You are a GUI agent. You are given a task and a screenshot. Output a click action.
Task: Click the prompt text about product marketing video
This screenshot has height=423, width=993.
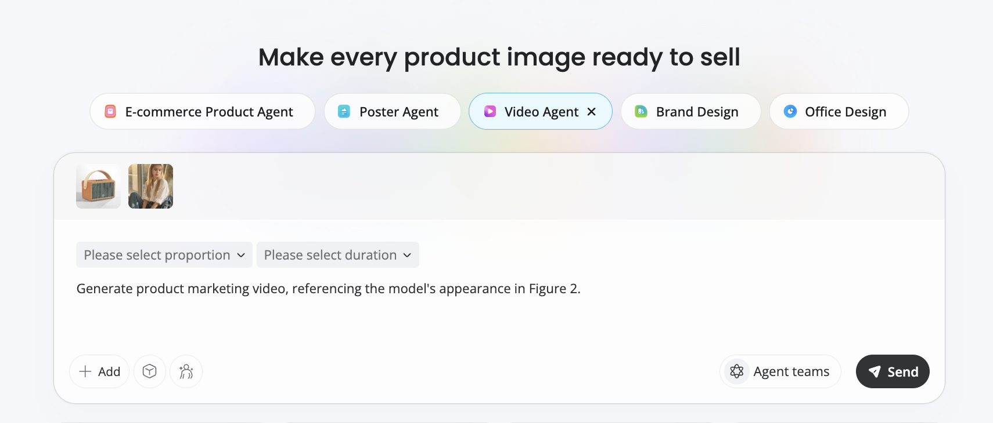(329, 289)
